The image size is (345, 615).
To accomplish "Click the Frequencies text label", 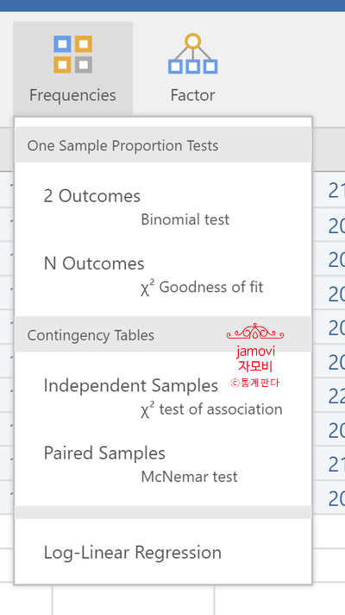I will 72,95.
